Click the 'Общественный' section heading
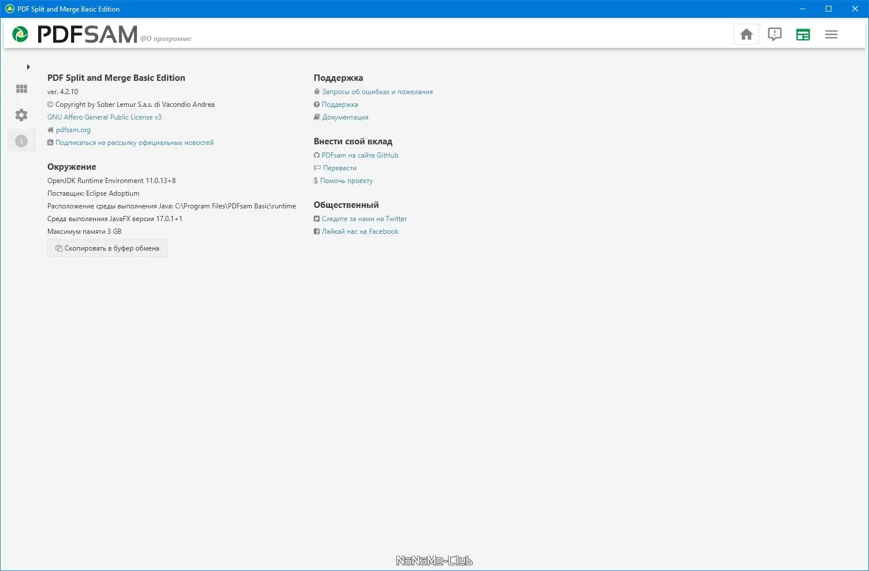Viewport: 869px width, 571px height. click(x=346, y=205)
